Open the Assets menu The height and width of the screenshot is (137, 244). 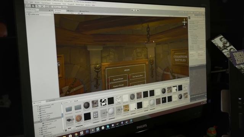click(x=37, y=3)
